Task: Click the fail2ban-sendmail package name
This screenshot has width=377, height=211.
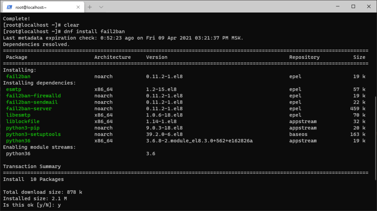Action: pos(32,102)
